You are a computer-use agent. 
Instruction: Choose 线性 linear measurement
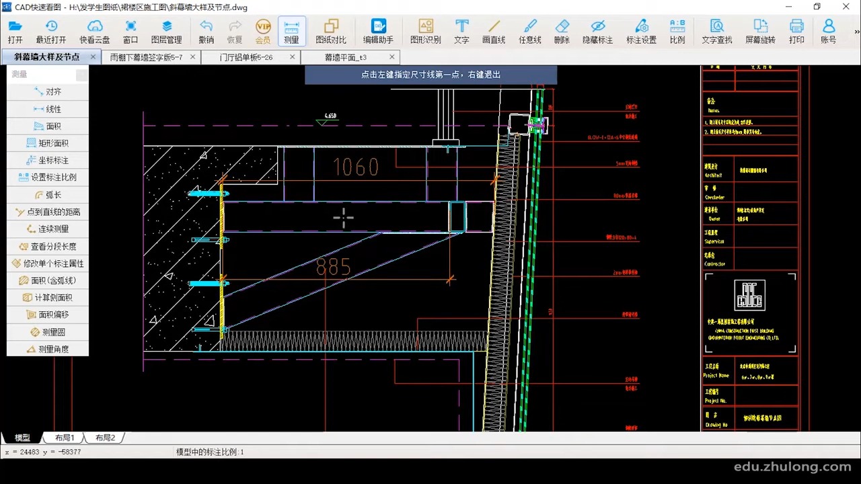point(48,109)
